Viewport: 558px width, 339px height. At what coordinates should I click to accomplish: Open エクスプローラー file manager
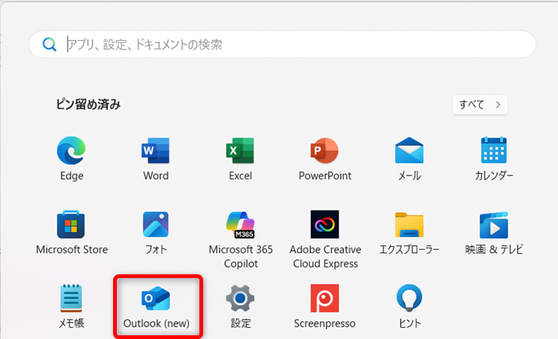pyautogui.click(x=409, y=225)
